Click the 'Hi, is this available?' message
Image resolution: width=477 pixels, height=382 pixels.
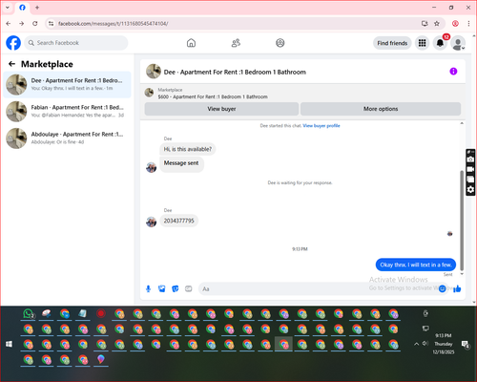(188, 149)
